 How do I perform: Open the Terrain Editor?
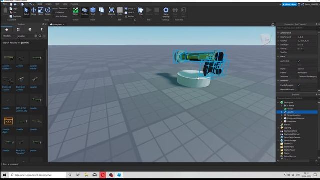[x=75, y=11]
